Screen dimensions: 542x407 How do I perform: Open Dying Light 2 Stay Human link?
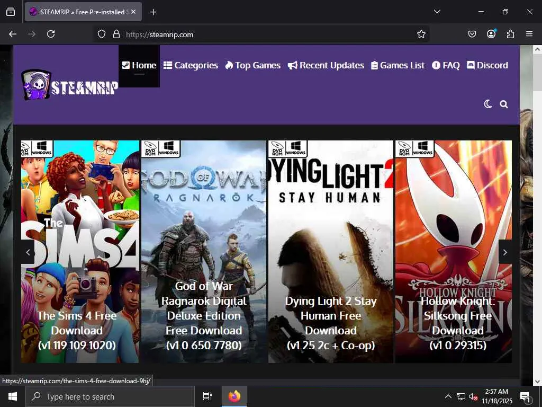pyautogui.click(x=331, y=323)
